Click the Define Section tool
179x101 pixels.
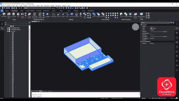pos(135,15)
